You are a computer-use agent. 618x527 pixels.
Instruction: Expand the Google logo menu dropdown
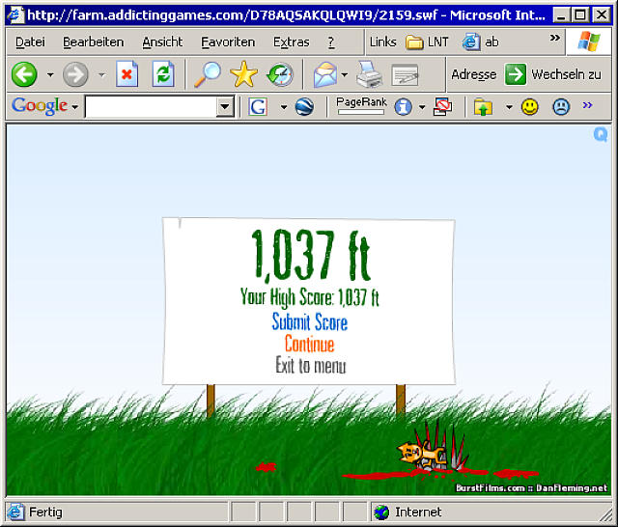[74, 107]
